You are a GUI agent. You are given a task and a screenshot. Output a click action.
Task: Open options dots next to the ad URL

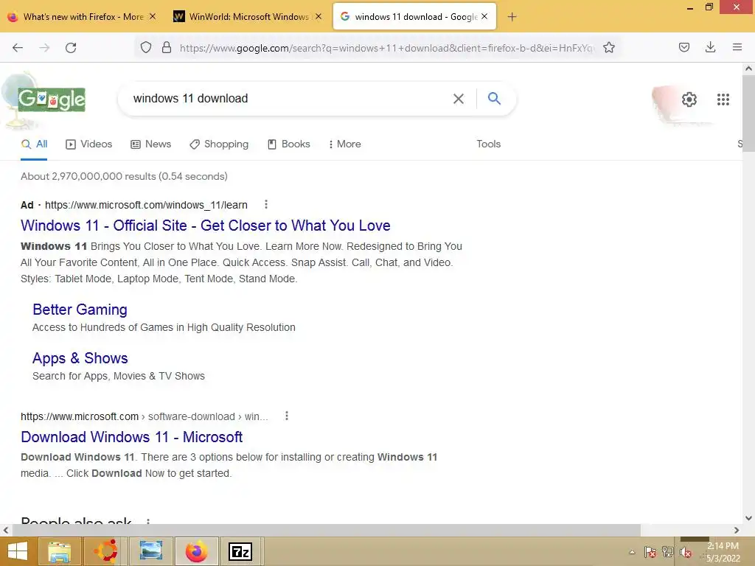point(265,205)
